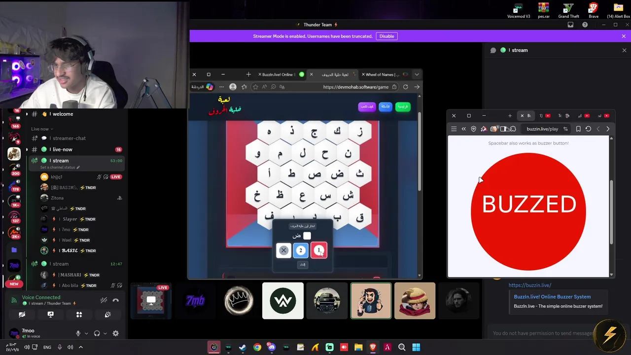Open Edge profile avatar icon

tap(233, 87)
